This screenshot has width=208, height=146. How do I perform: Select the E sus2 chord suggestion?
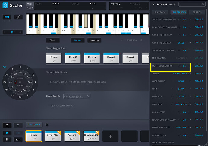[73, 58]
